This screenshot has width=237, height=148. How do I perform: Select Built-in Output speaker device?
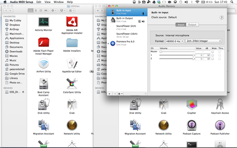point(127,20)
